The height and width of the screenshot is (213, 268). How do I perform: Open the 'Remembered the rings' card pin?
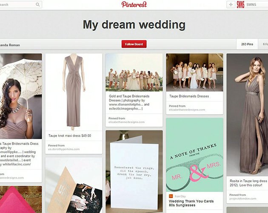134,170
